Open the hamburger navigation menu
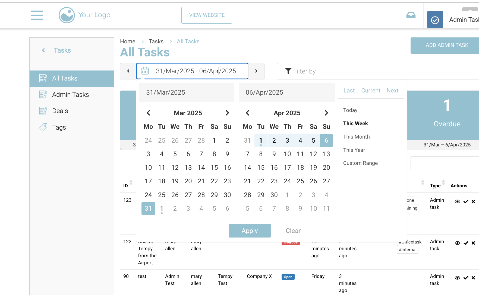 37,15
